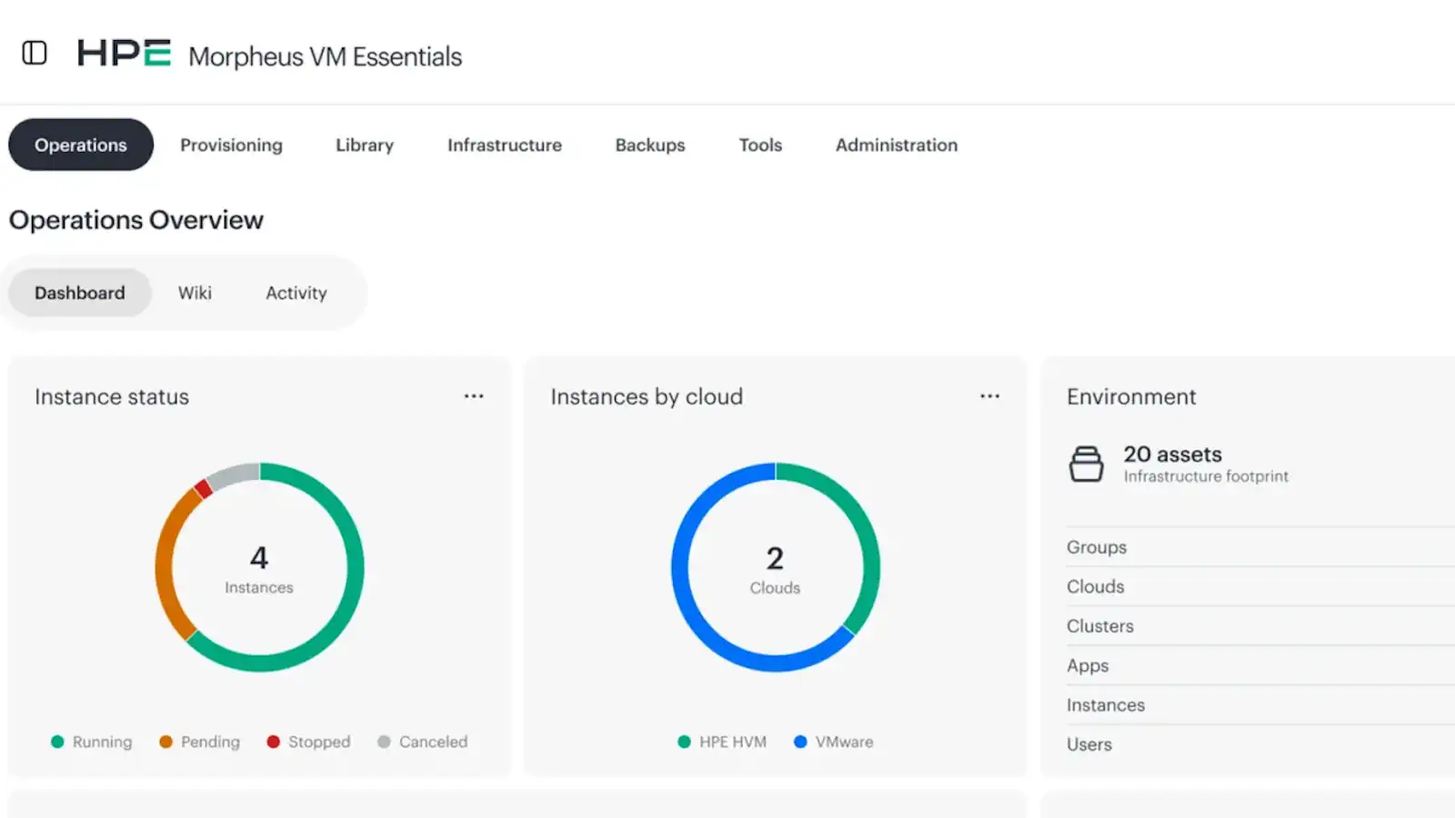This screenshot has height=818, width=1455.
Task: Open the Instance status options menu
Action: [x=474, y=396]
